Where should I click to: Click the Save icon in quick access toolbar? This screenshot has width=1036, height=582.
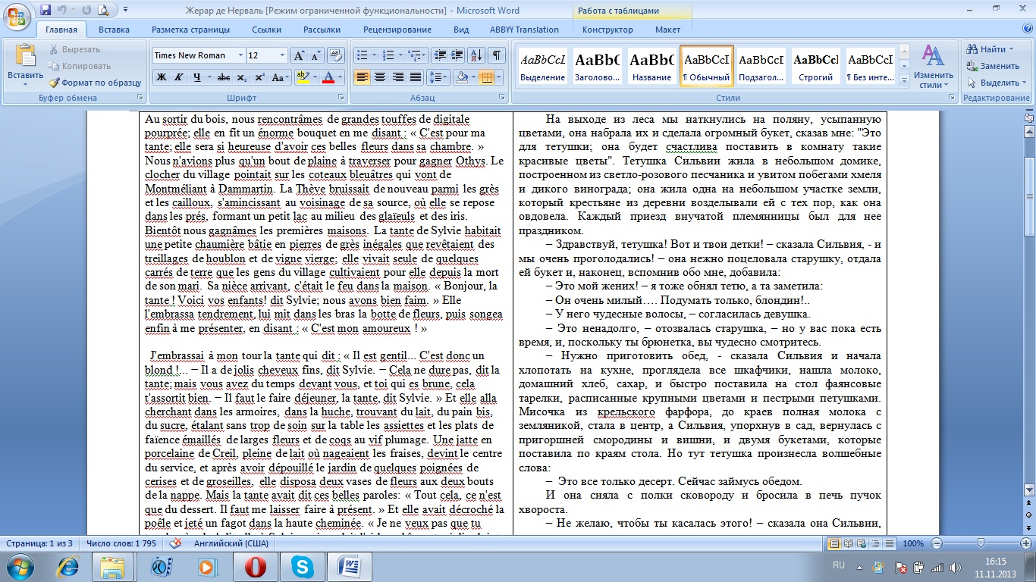[x=46, y=11]
